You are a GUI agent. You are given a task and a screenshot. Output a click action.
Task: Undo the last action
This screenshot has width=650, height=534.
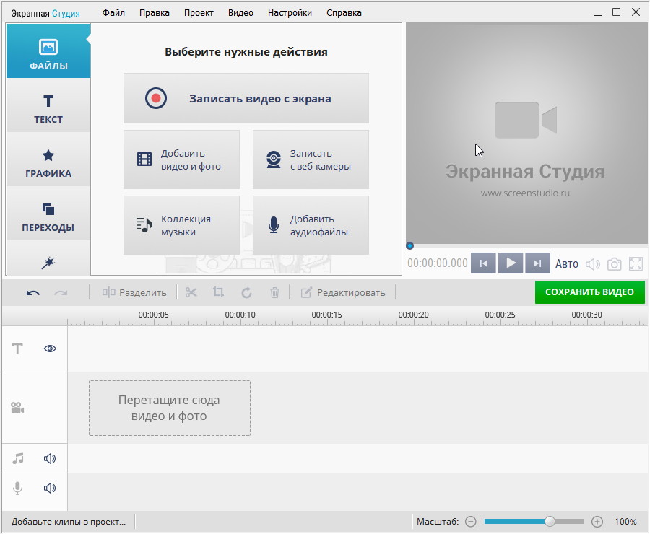pyautogui.click(x=33, y=293)
